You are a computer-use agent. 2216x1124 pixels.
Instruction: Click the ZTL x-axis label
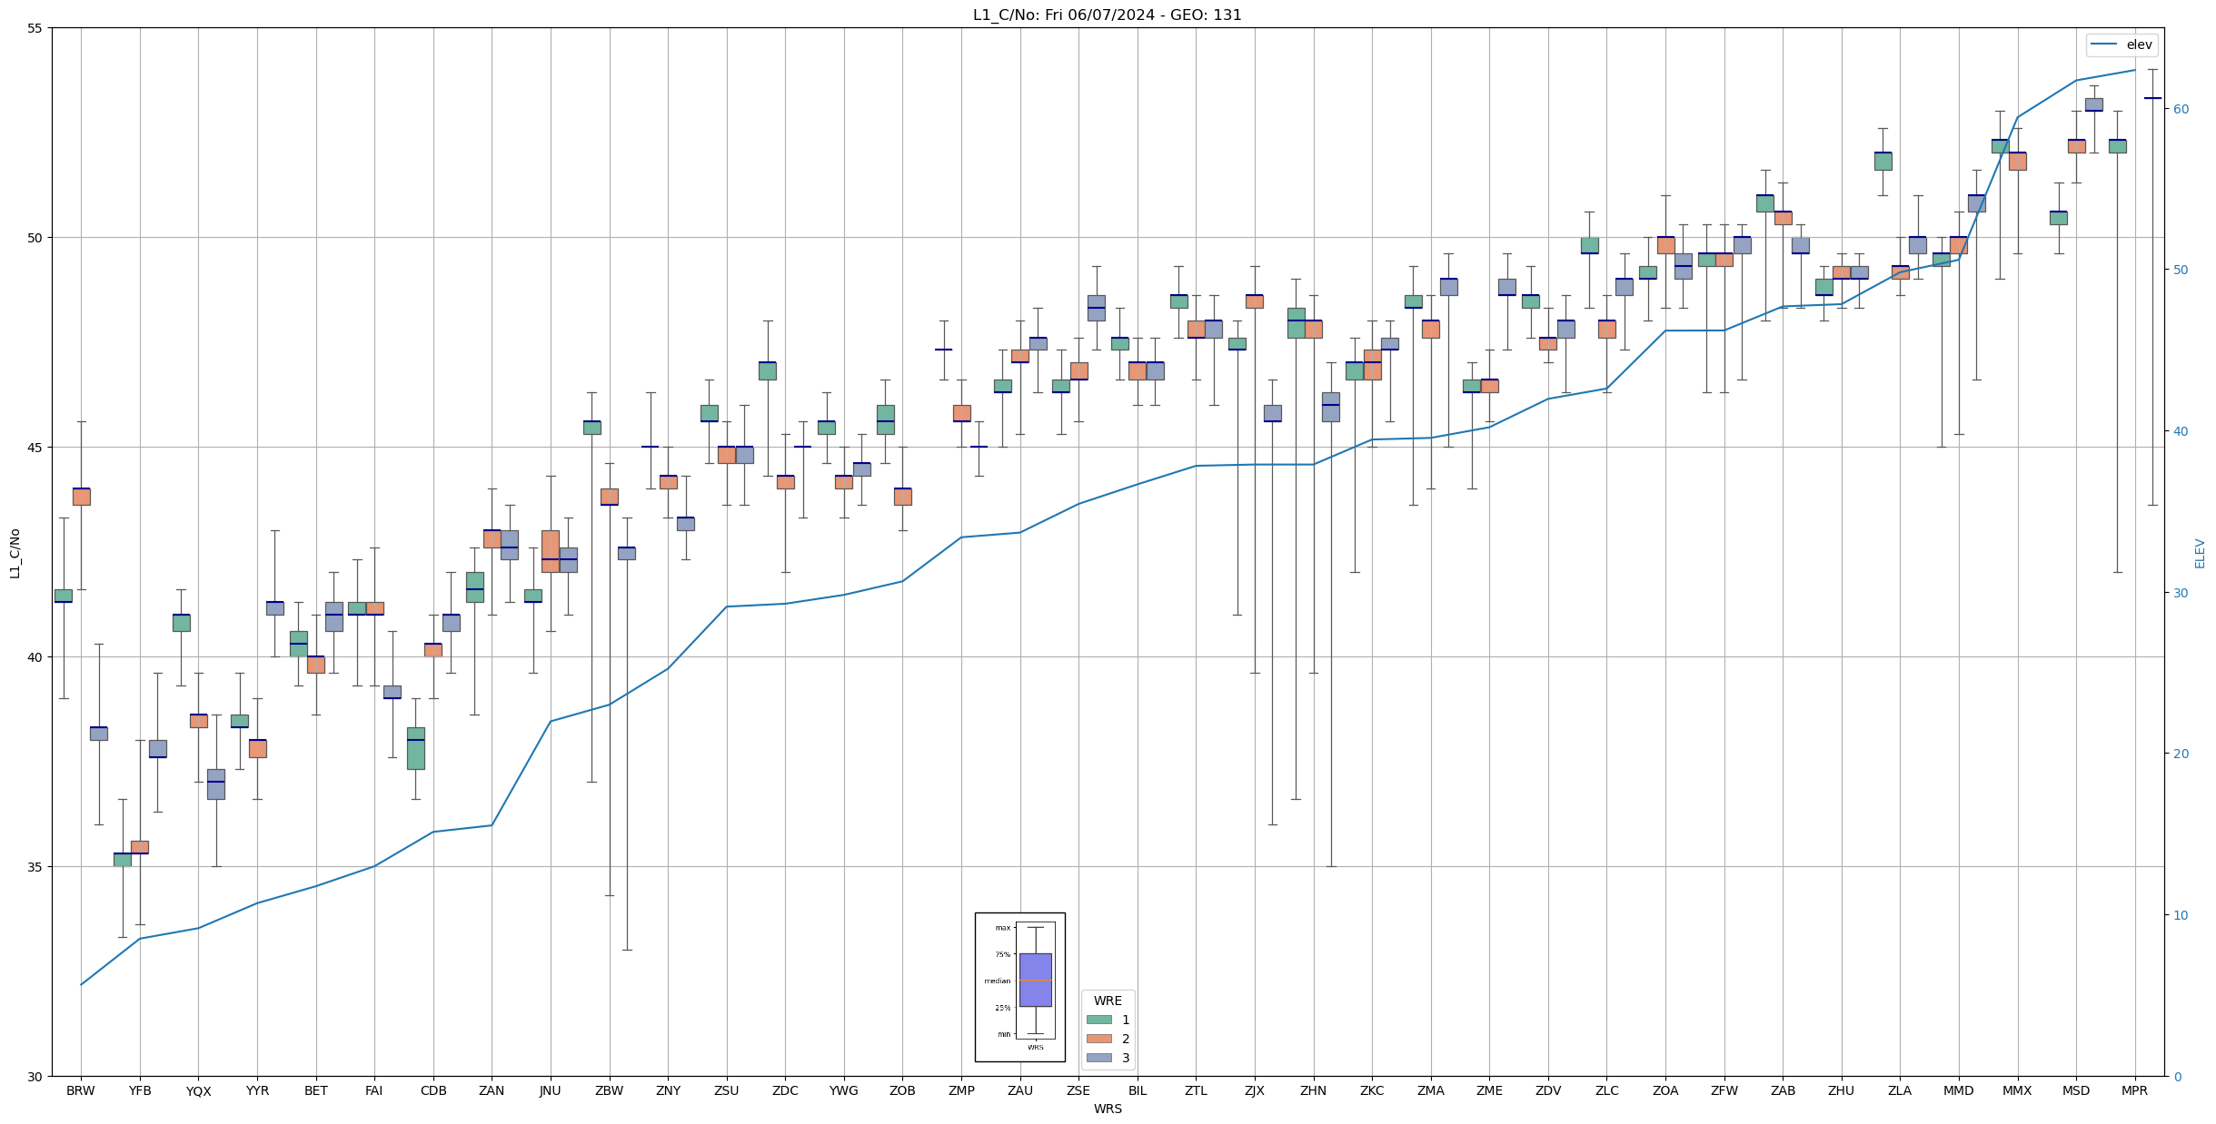(x=1196, y=1090)
